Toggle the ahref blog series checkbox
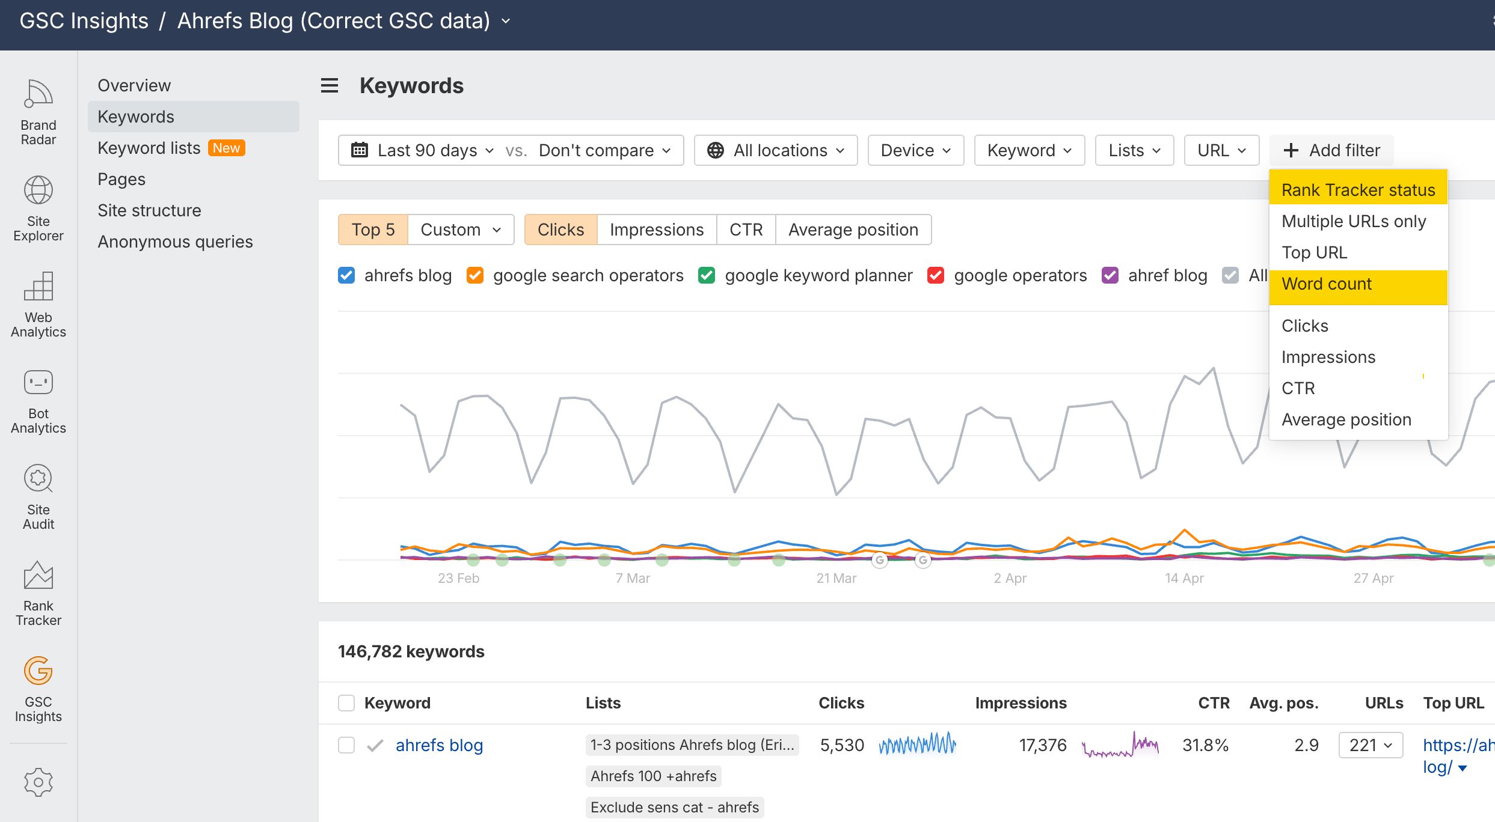 tap(1110, 275)
